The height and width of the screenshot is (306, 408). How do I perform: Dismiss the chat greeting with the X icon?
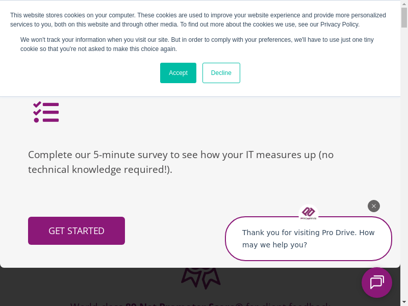[x=374, y=206]
